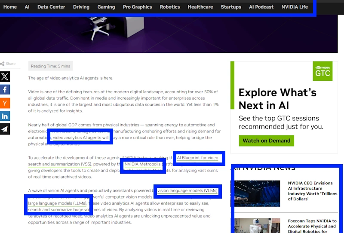
Task: Share article on X (Twitter)
Action: [5, 77]
